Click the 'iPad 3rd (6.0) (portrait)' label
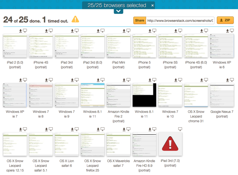 pyautogui.click(x=93, y=65)
